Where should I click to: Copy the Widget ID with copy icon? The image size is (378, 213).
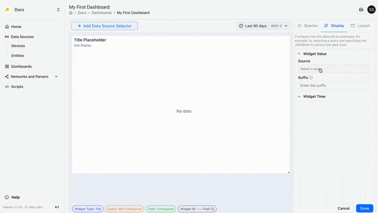tap(213, 209)
